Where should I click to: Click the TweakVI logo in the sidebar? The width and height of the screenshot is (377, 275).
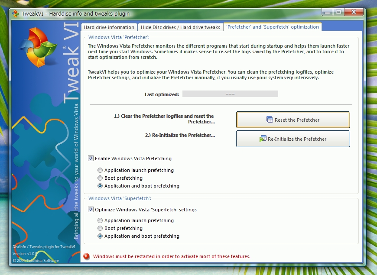[x=38, y=47]
